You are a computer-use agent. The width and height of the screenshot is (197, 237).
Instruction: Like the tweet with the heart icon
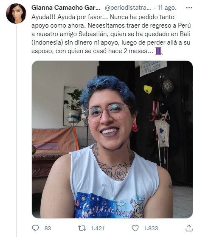coord(135,228)
